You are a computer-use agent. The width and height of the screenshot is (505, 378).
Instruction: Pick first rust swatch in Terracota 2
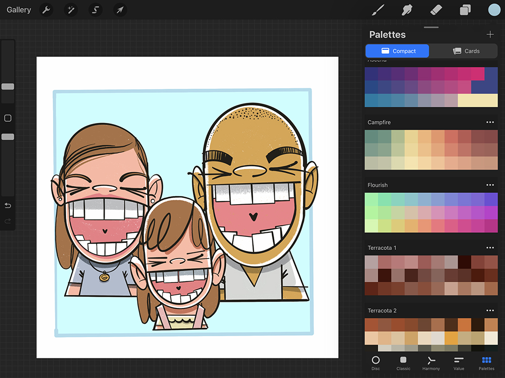click(371, 325)
